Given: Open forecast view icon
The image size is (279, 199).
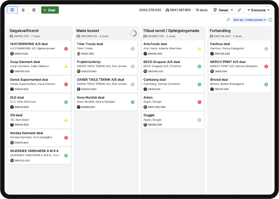Looking at the screenshot, I should click(34, 10).
